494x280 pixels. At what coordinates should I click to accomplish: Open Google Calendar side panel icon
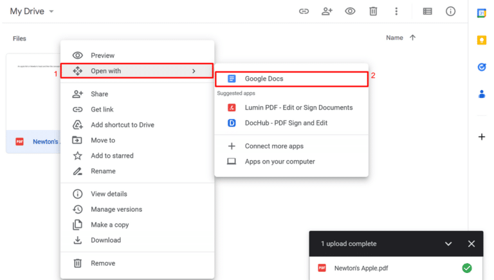click(481, 13)
